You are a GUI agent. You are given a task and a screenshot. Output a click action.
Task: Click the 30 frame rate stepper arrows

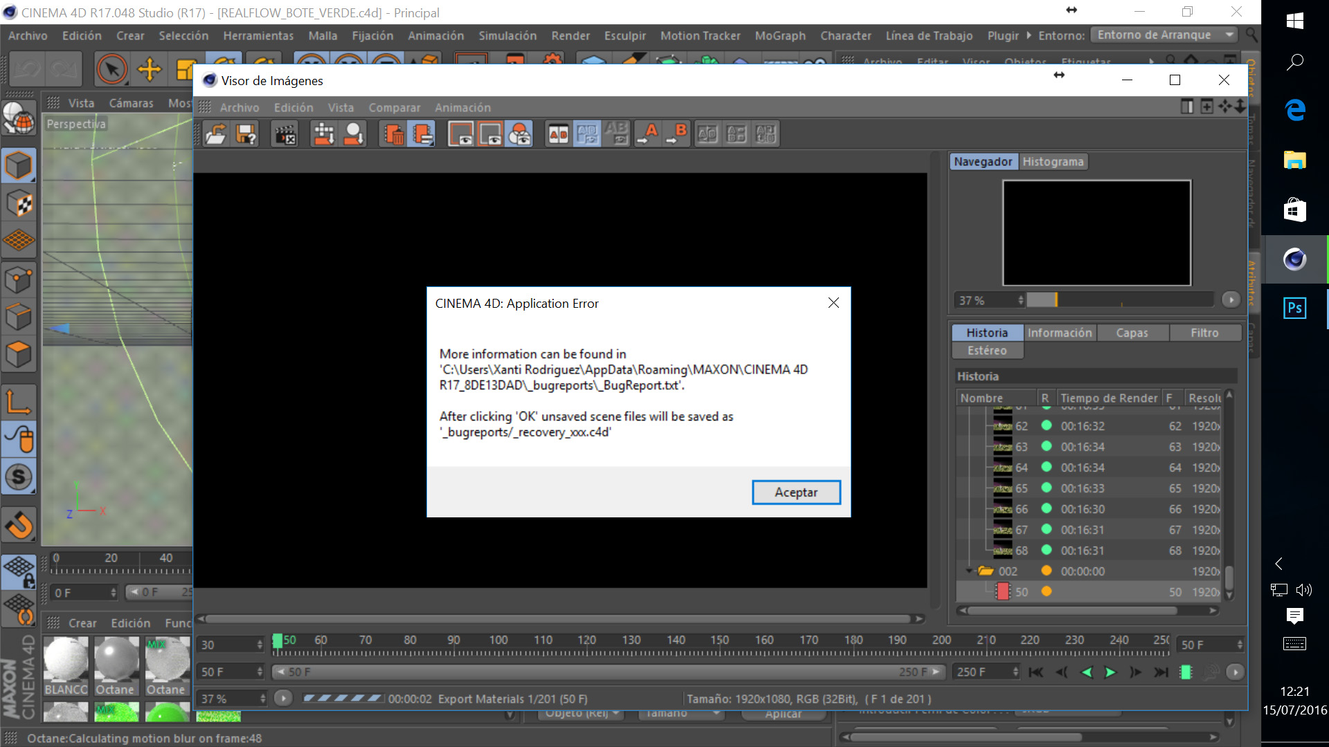[260, 645]
